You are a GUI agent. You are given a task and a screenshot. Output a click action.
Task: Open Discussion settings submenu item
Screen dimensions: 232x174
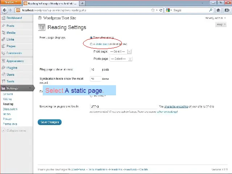coord(10,109)
